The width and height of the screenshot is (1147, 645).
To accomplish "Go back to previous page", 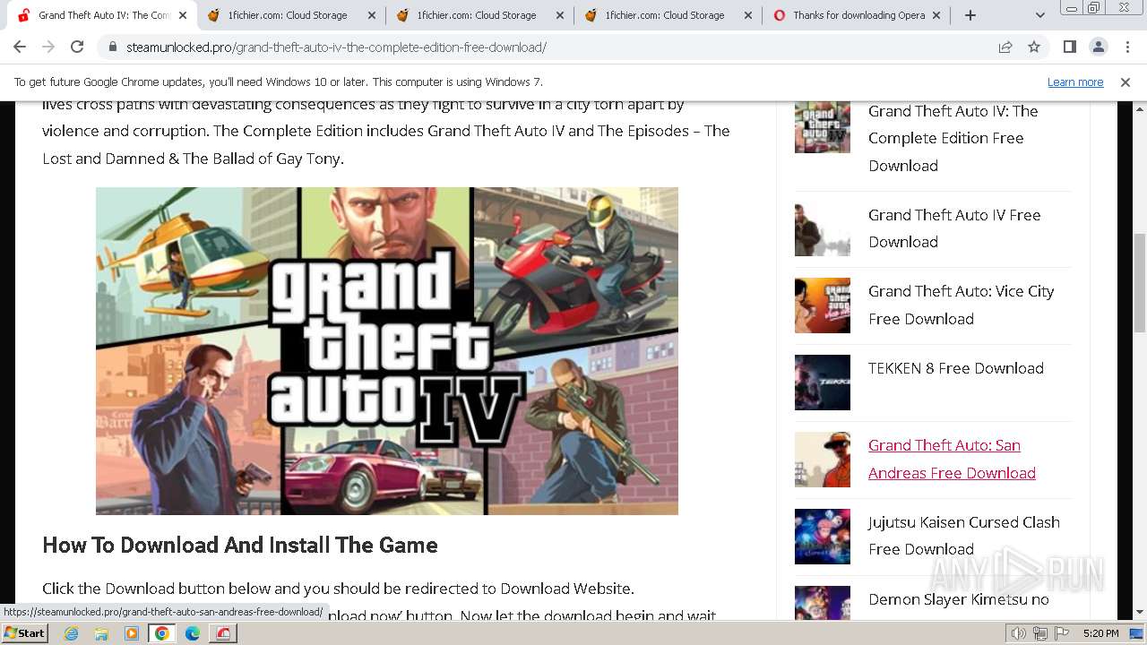I will [20, 47].
